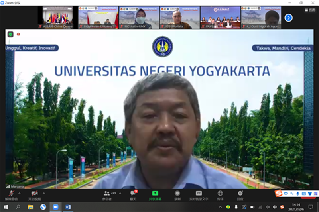Select the ASEAN-China Centre video thumbnail
The height and width of the screenshot is (212, 319).
58,18
